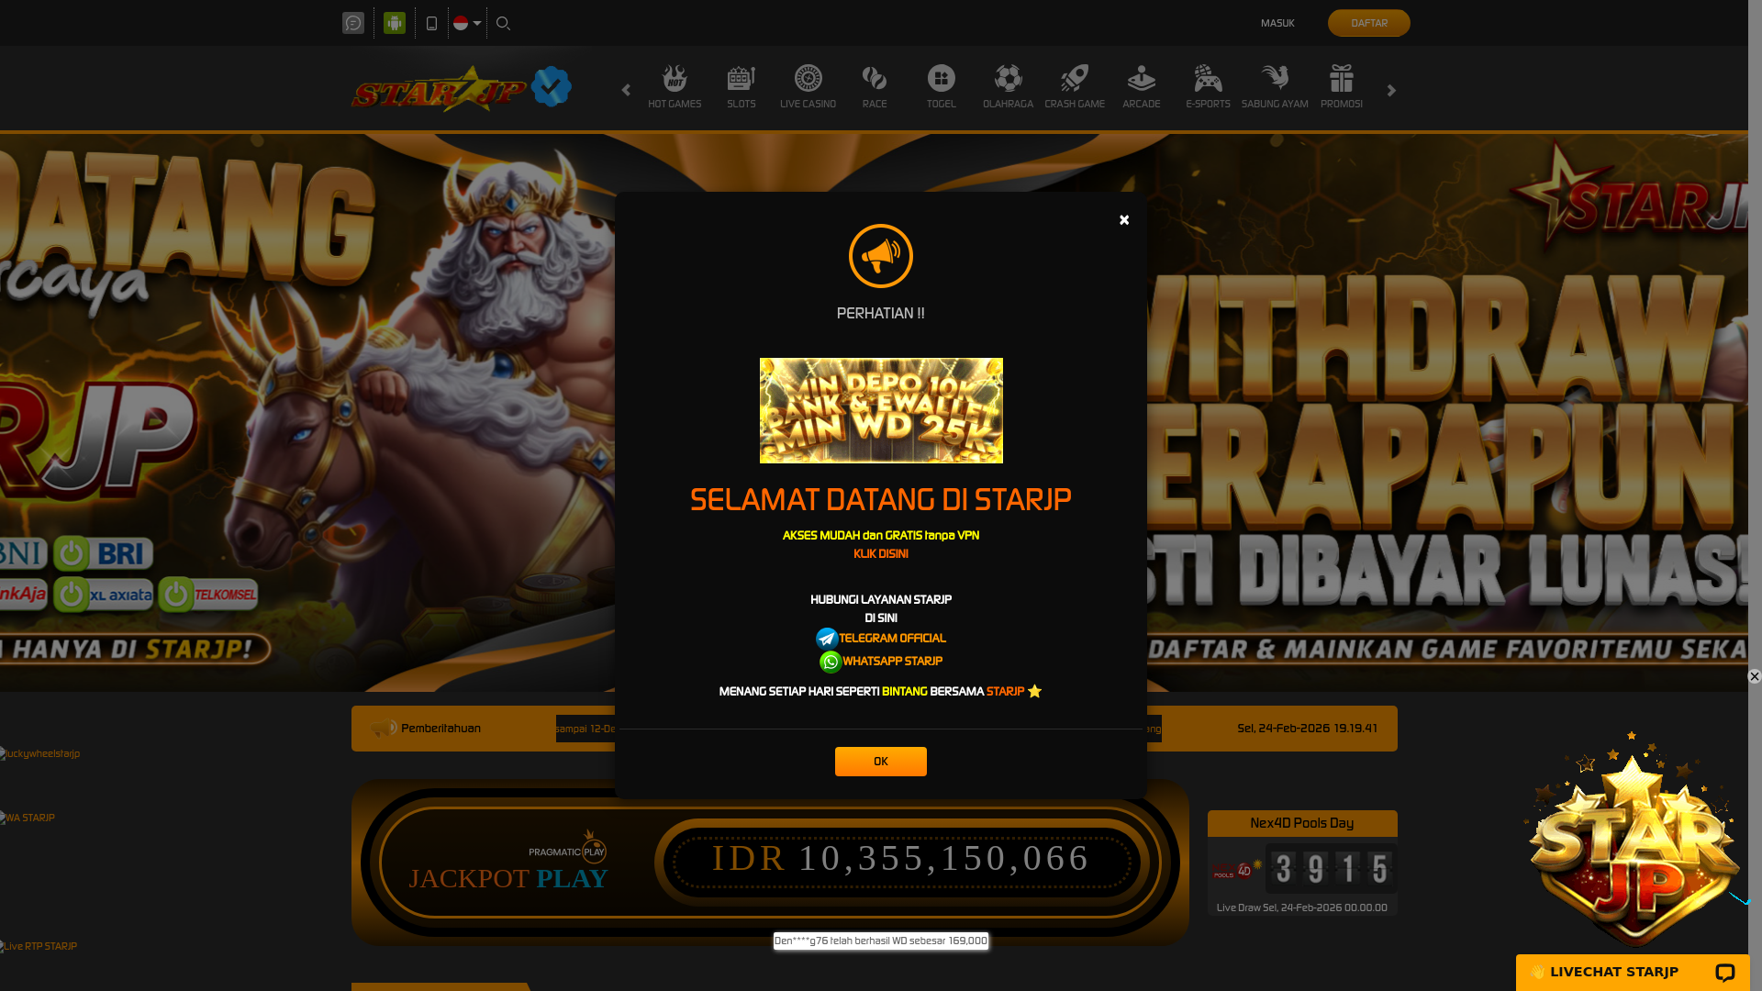This screenshot has height=991, width=1762.
Task: Open the Nex4D Pools Day header
Action: tap(1302, 823)
